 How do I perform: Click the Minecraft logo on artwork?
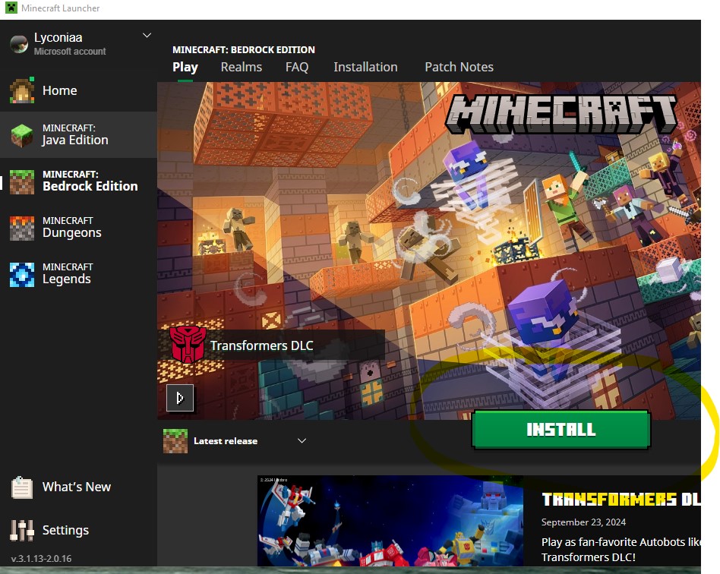pyautogui.click(x=561, y=114)
